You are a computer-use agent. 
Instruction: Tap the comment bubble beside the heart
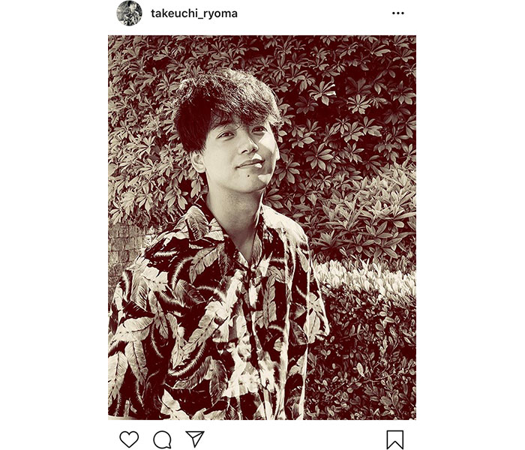[x=162, y=439]
